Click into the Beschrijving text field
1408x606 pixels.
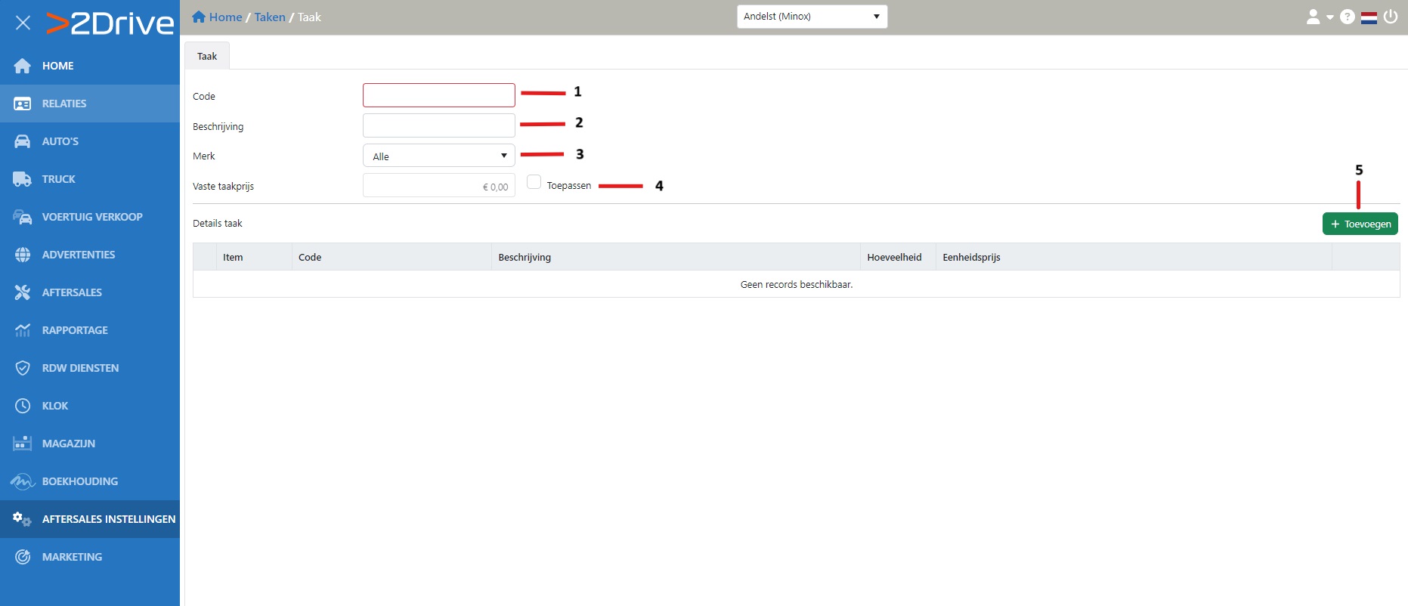[438, 125]
